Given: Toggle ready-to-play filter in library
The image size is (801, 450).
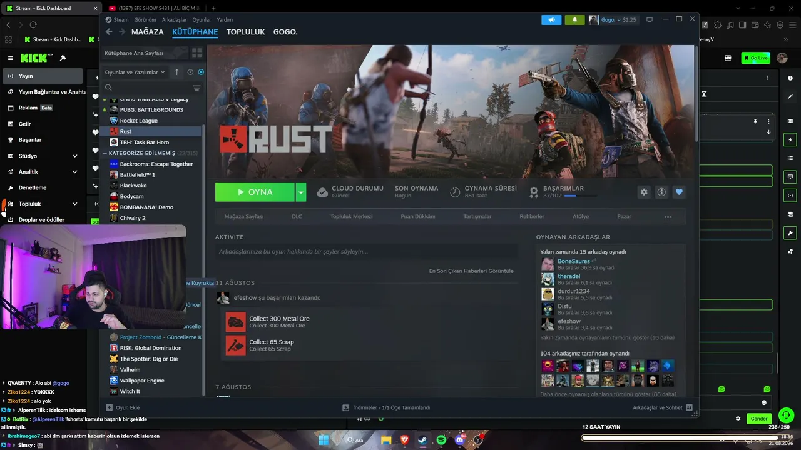Looking at the screenshot, I should click(201, 72).
